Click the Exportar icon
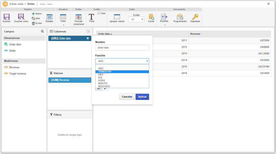Viewport: 276px width, 154px height. (164, 17)
